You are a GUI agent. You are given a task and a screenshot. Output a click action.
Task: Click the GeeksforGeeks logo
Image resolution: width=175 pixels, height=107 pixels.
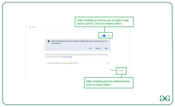(x=165, y=98)
